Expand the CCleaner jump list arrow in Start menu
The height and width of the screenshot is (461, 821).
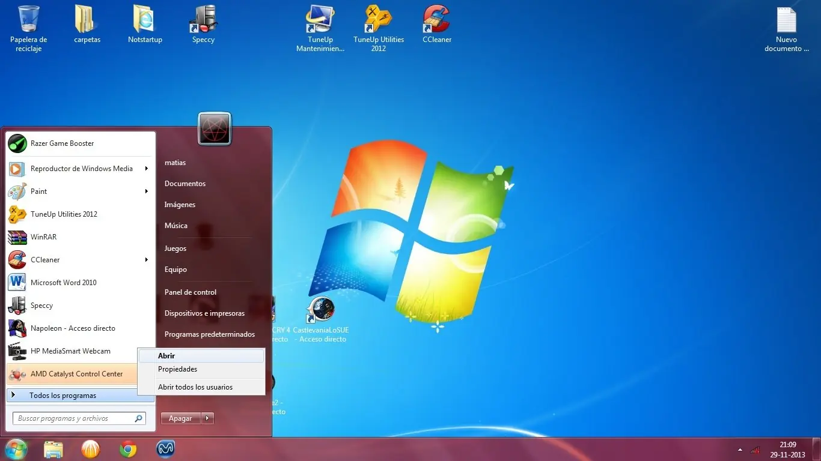(x=147, y=260)
